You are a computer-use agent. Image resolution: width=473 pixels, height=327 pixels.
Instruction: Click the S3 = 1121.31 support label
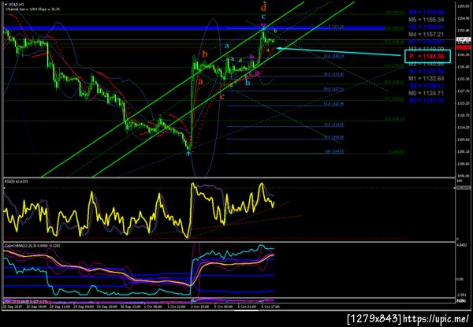(x=426, y=100)
